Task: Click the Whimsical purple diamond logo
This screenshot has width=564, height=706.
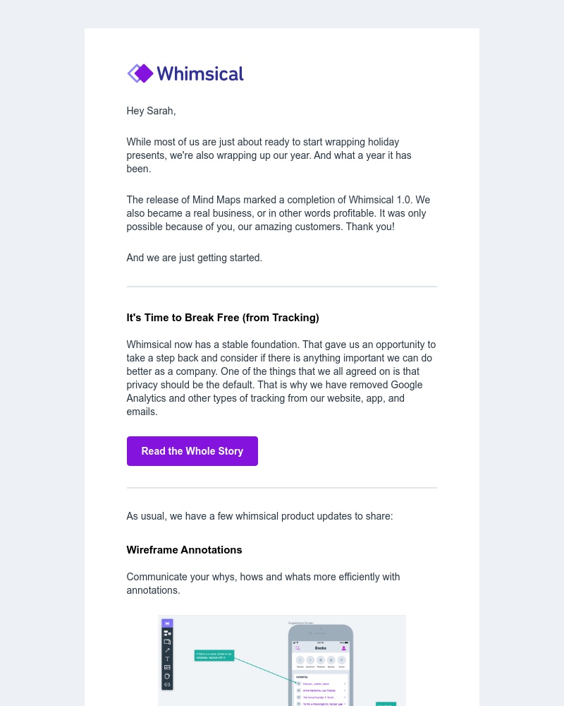Action: pyautogui.click(x=140, y=73)
